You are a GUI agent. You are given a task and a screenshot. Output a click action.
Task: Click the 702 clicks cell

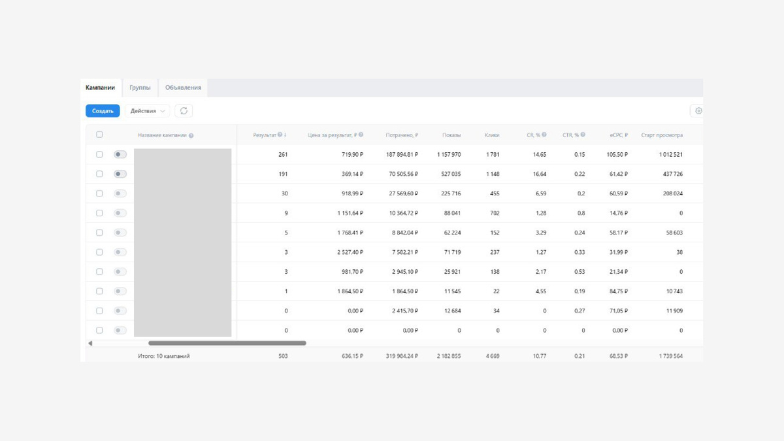[x=495, y=213]
